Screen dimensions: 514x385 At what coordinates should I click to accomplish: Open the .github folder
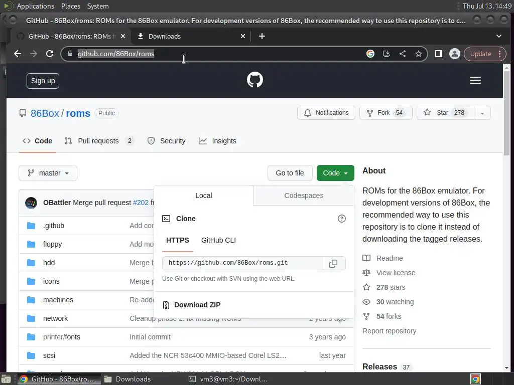pyautogui.click(x=53, y=226)
